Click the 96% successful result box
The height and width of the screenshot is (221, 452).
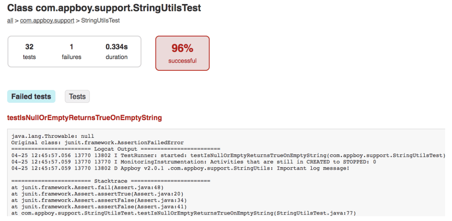(x=182, y=53)
